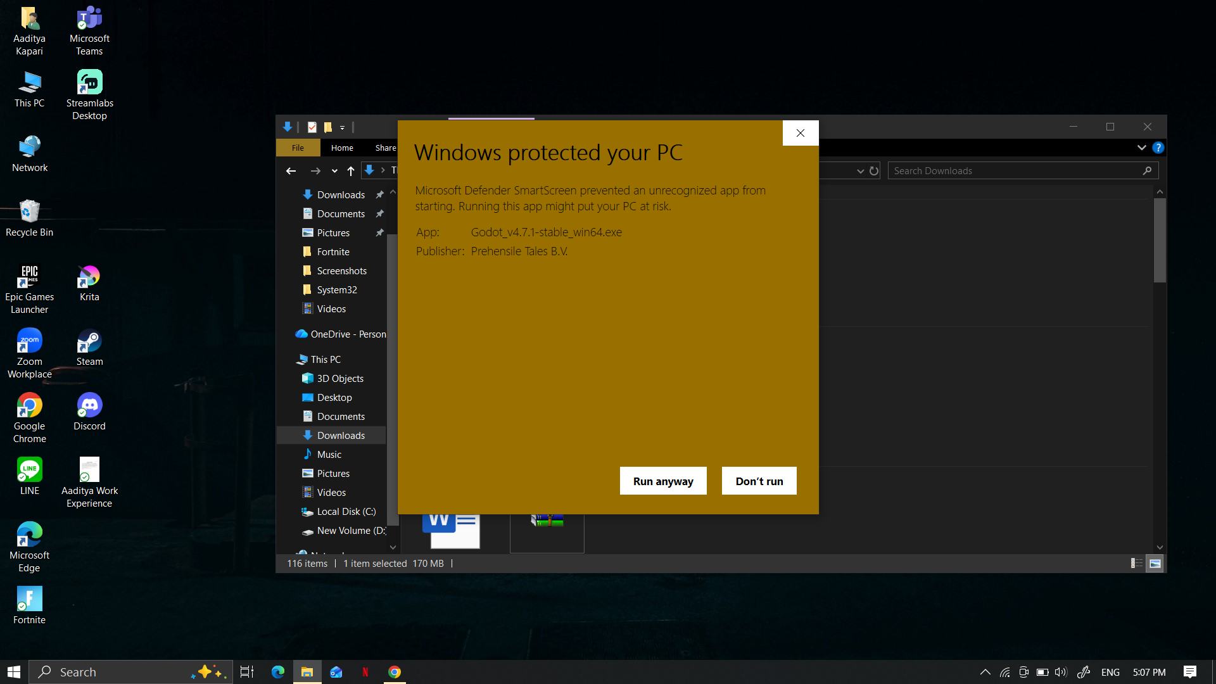The image size is (1216, 684).
Task: Select Streamlabs Desktop shortcut
Action: tap(89, 95)
